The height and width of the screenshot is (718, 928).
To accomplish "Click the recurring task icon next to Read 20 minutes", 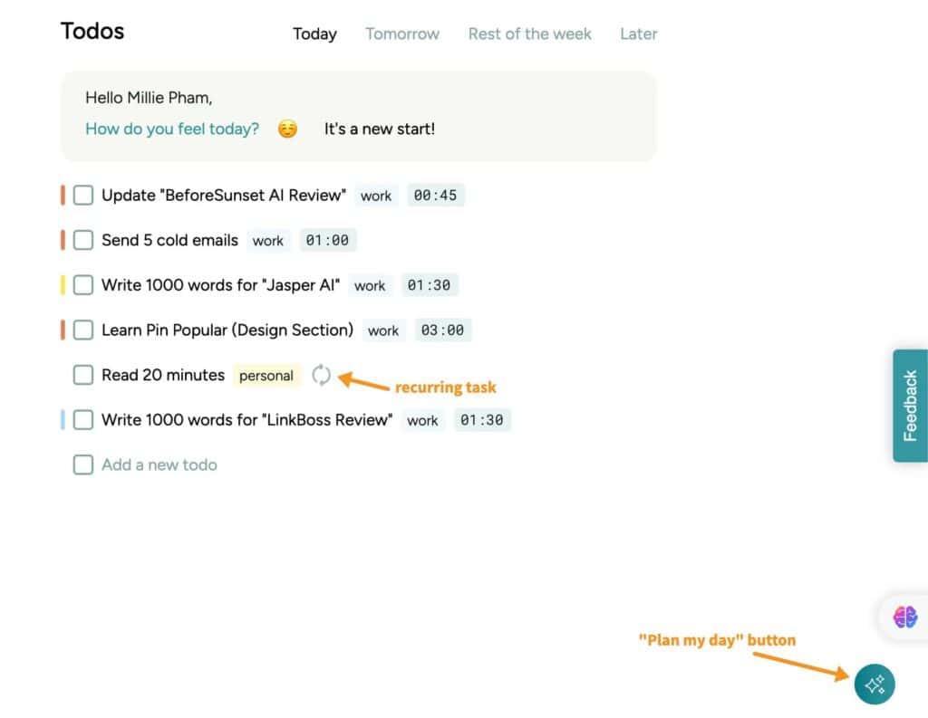I will click(x=322, y=374).
